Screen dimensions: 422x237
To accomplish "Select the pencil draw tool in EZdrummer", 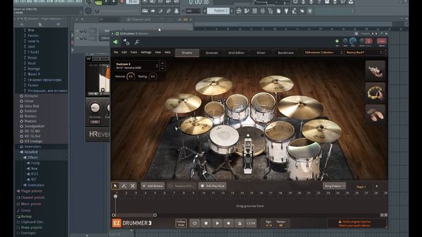I will (x=124, y=186).
